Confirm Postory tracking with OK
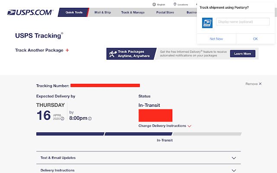This screenshot has height=173, width=277. click(255, 39)
